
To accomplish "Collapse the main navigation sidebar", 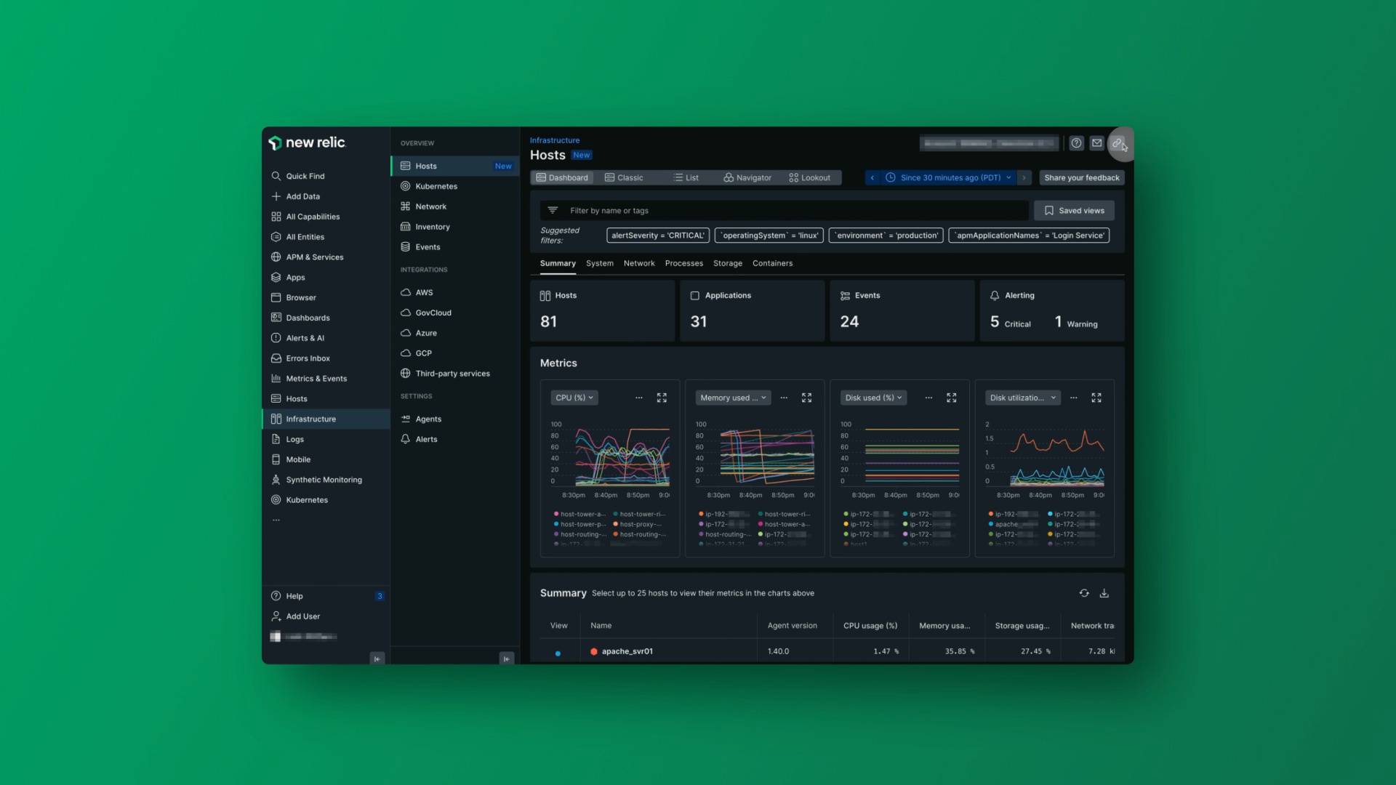I will point(377,659).
